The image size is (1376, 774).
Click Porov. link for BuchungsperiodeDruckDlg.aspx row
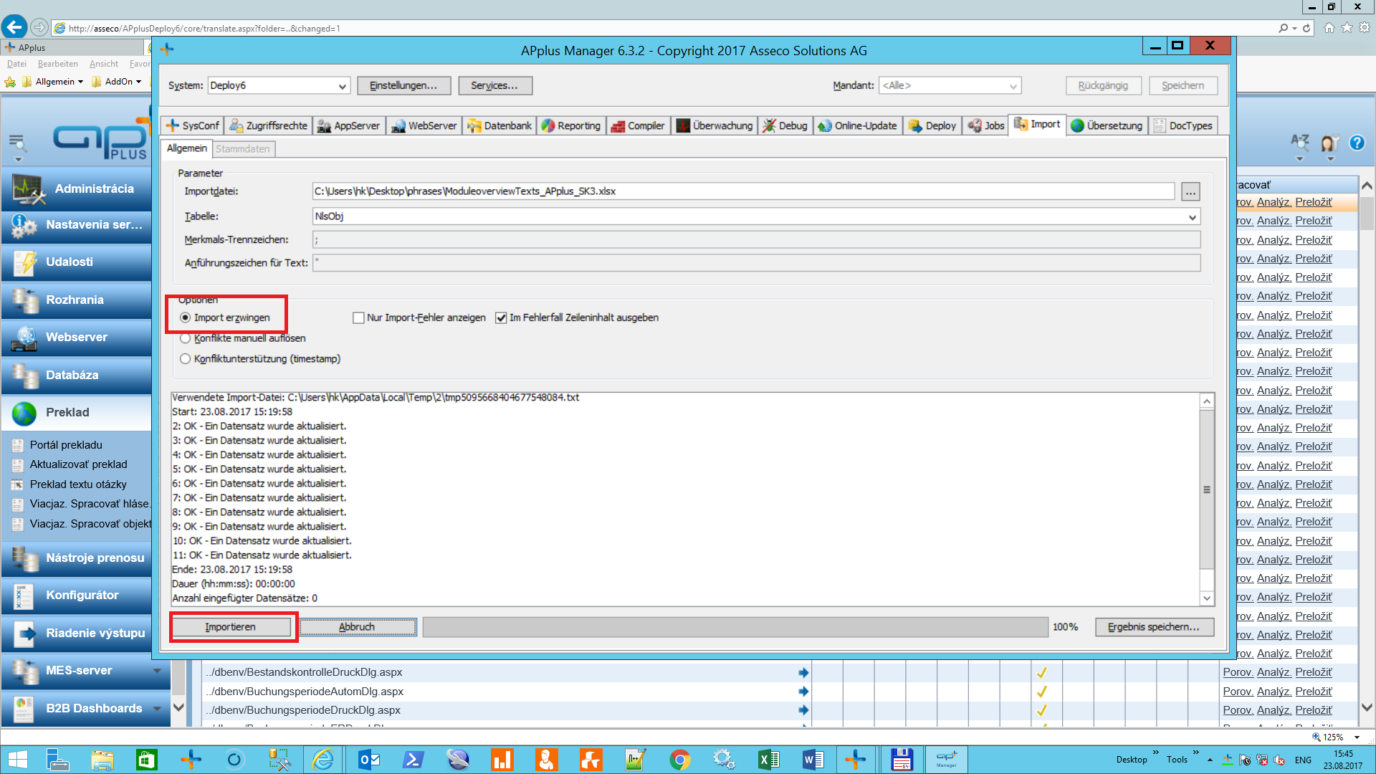pyautogui.click(x=1238, y=710)
